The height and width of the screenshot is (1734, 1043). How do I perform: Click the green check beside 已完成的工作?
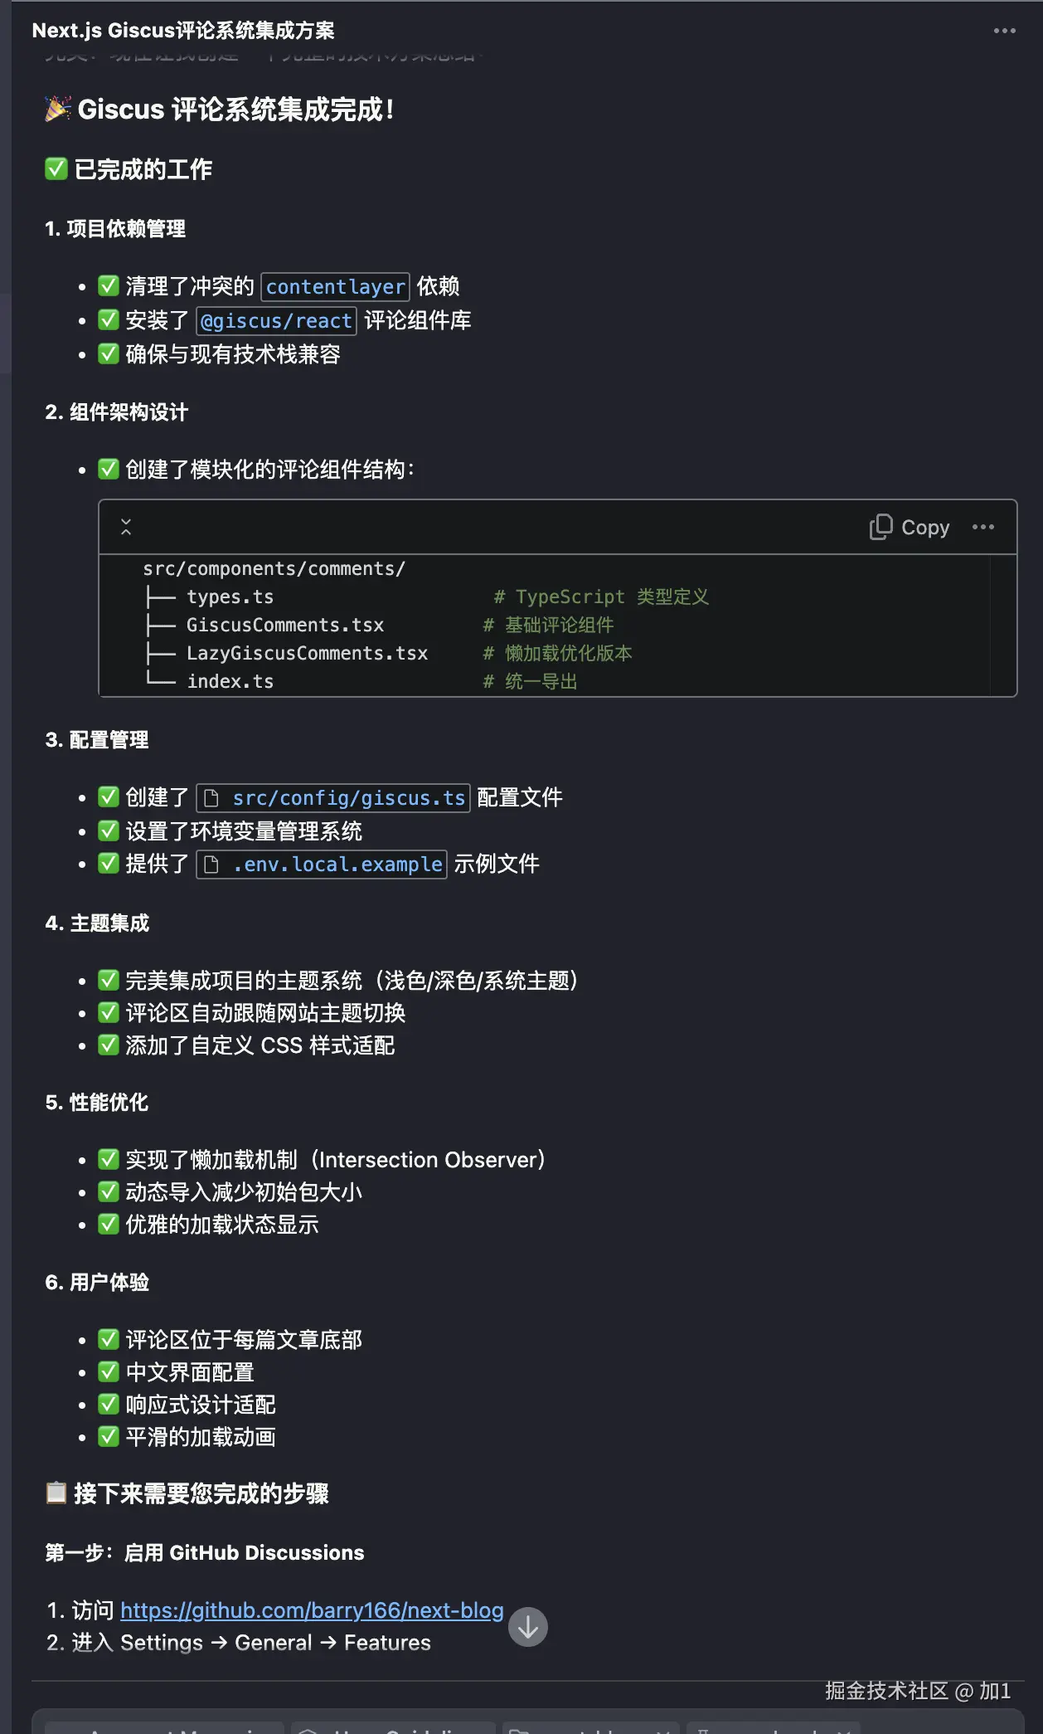coord(56,169)
